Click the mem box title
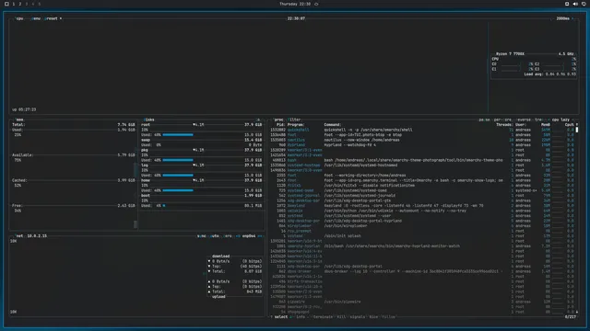 tap(19, 120)
